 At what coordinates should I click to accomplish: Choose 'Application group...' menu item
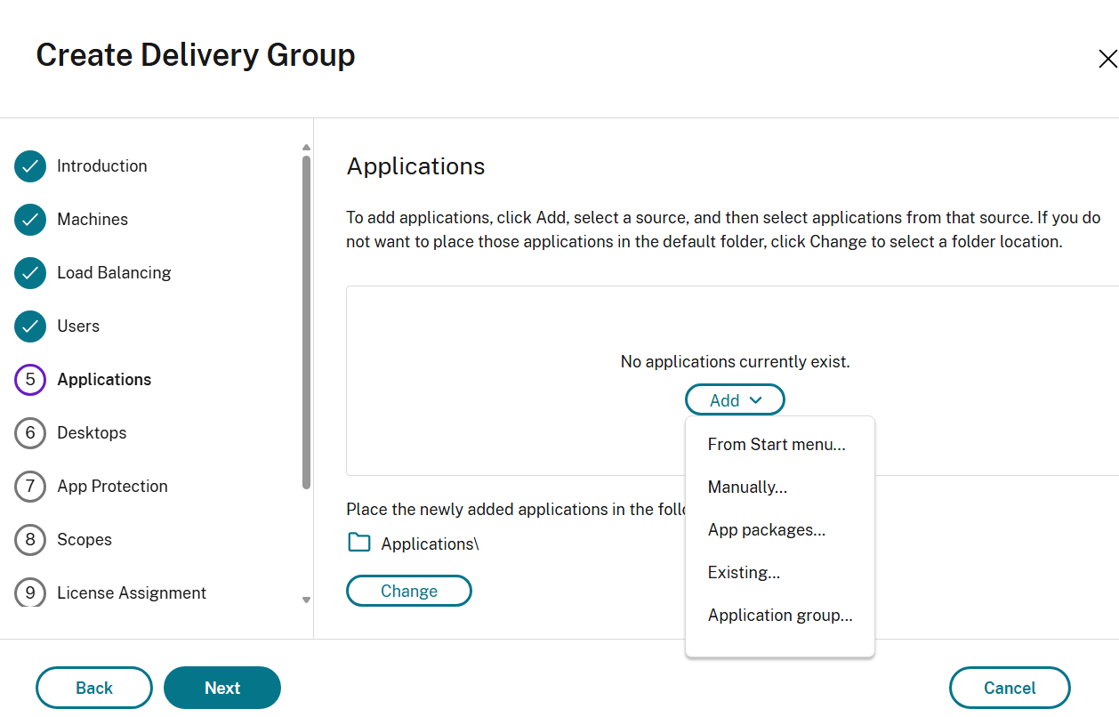pos(780,616)
